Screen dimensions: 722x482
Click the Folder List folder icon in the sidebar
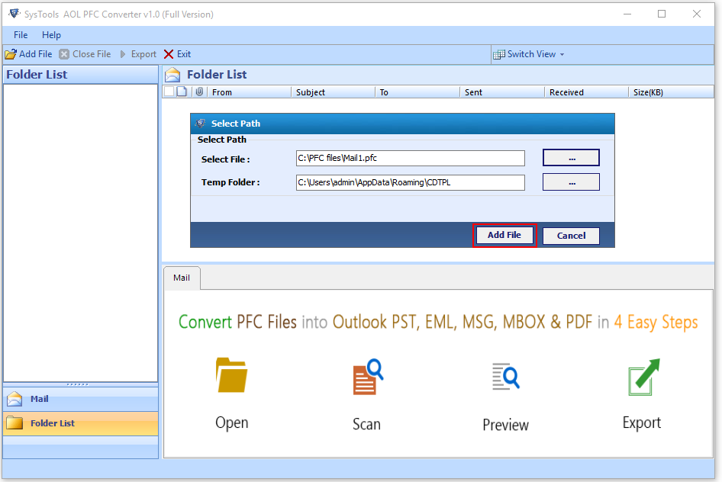(x=15, y=423)
